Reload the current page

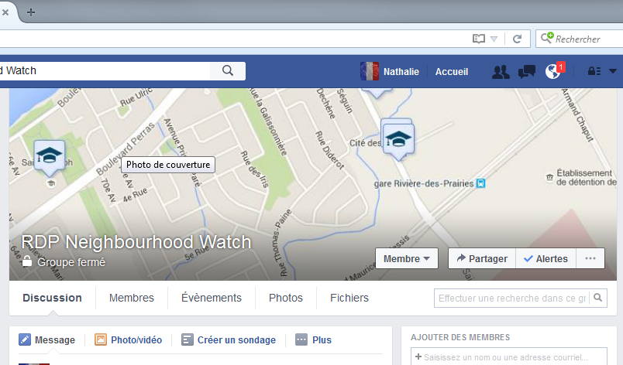click(x=517, y=39)
